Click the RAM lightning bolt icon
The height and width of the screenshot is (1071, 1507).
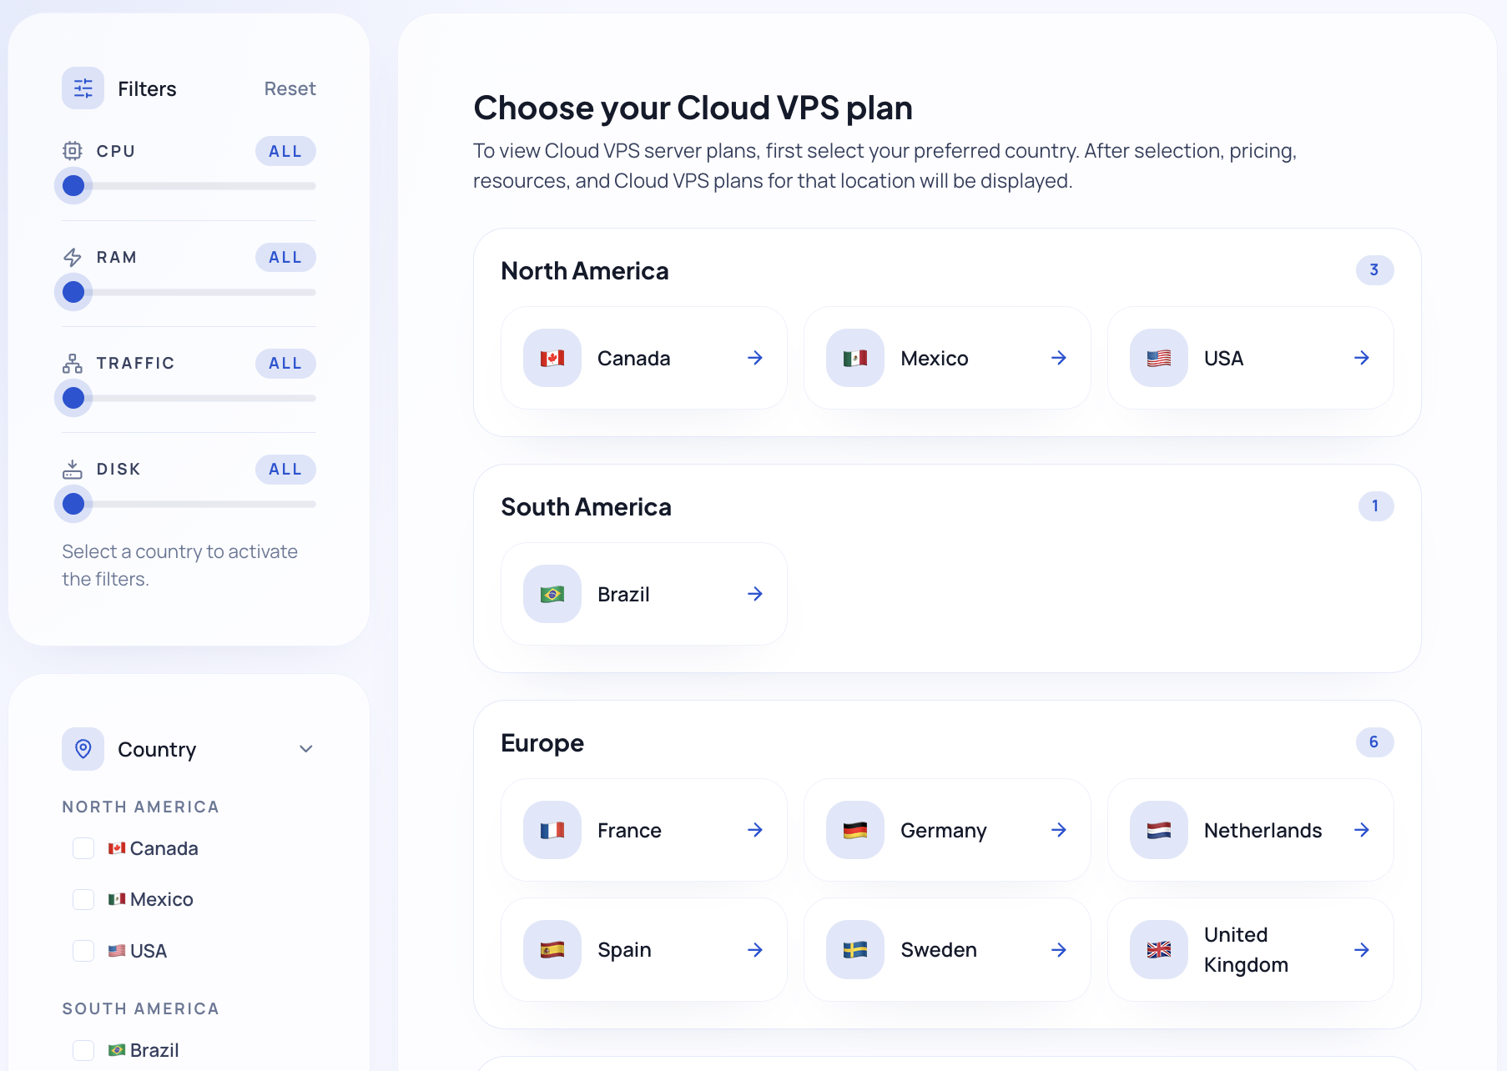coord(73,257)
